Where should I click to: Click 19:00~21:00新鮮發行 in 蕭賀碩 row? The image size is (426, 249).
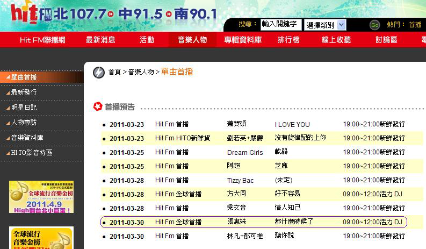[x=374, y=124]
